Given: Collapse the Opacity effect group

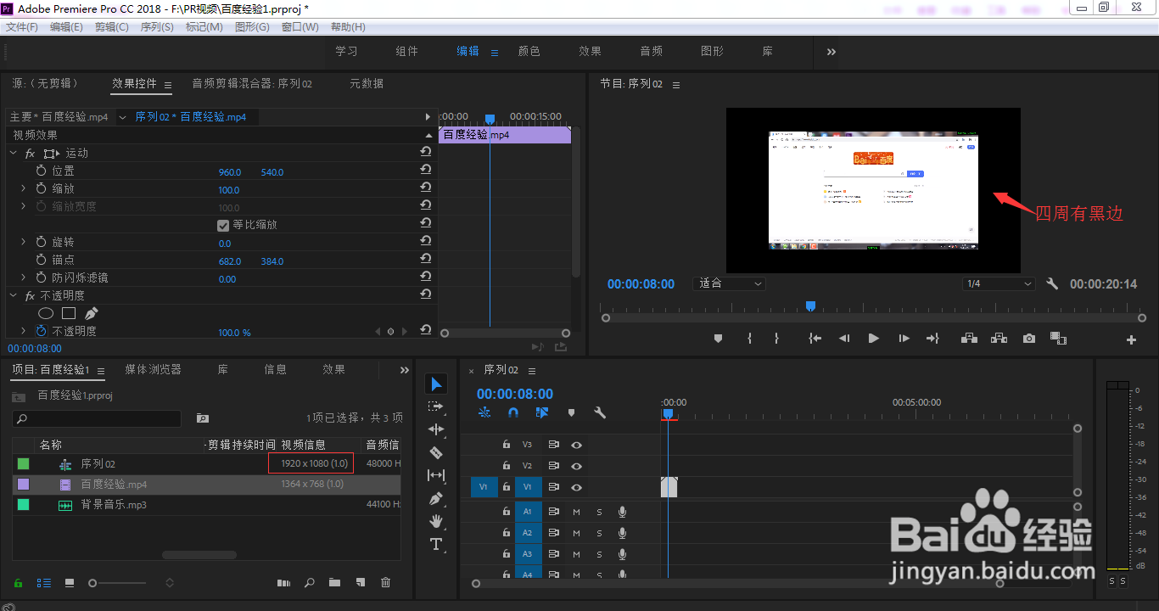Looking at the screenshot, I should point(13,295).
